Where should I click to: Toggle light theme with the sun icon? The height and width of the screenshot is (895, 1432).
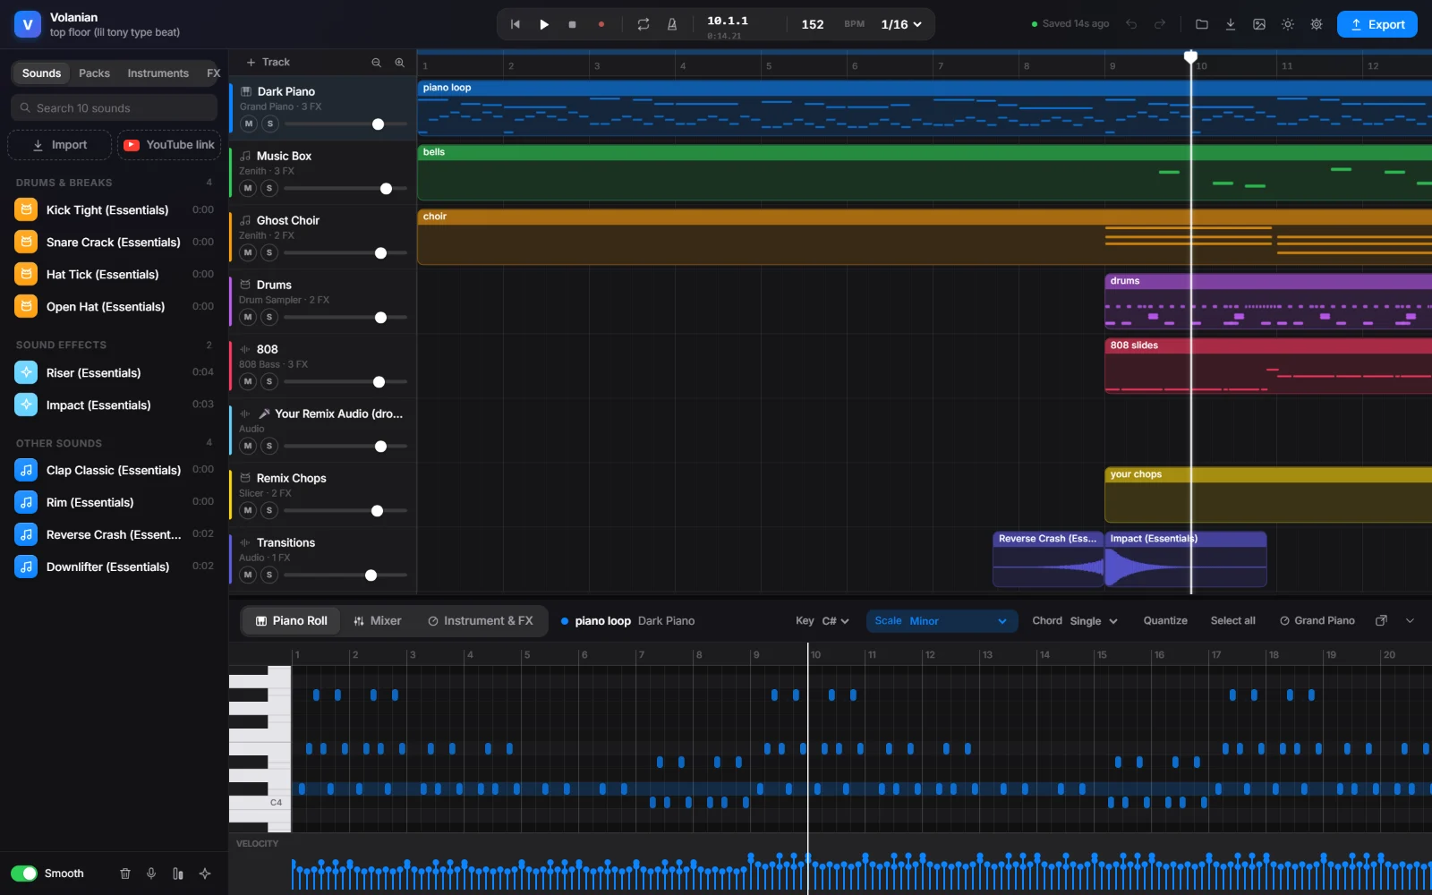point(1288,24)
